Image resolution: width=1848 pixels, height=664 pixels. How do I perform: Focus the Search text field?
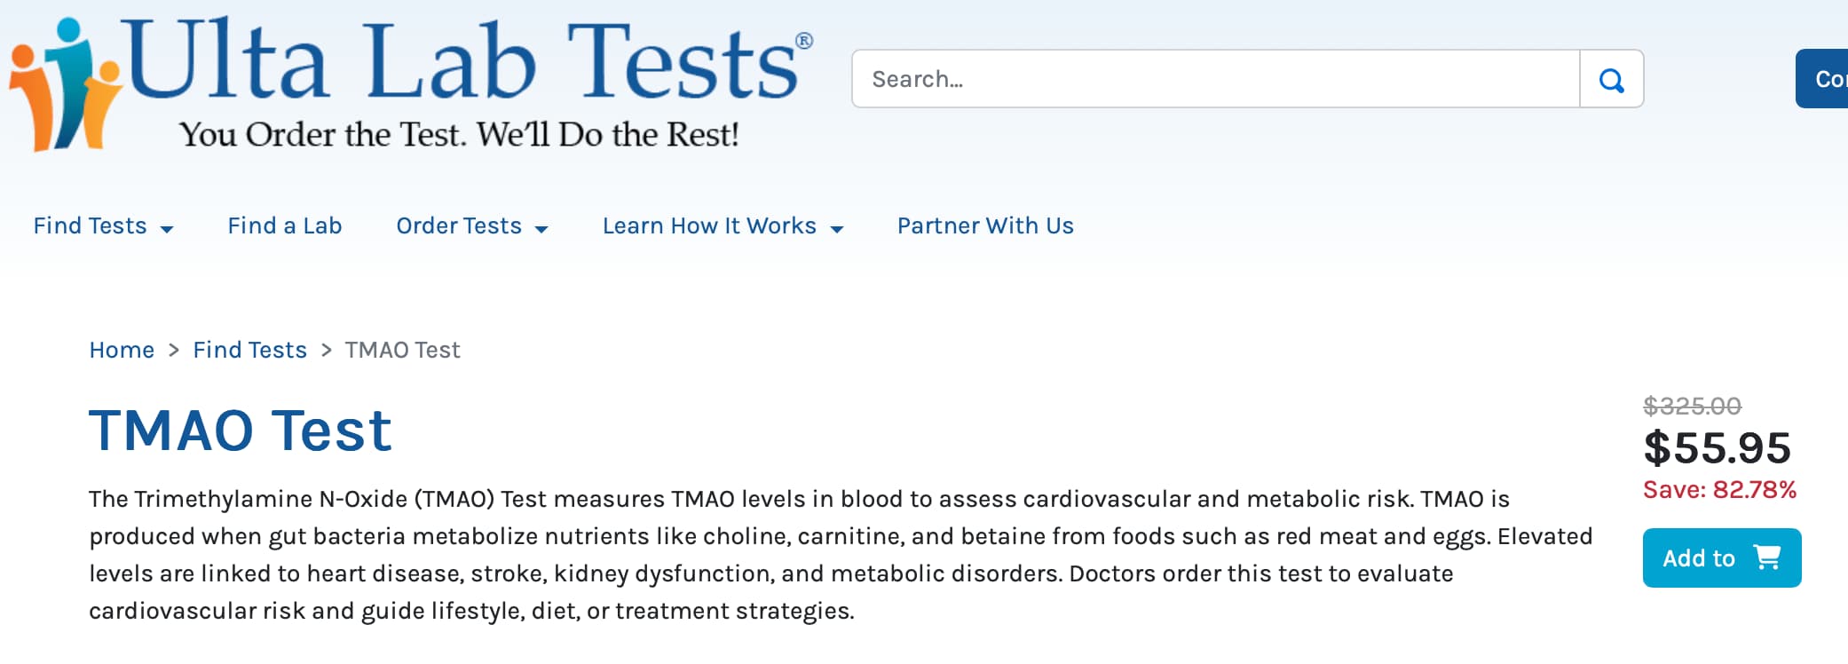pos(1215,79)
